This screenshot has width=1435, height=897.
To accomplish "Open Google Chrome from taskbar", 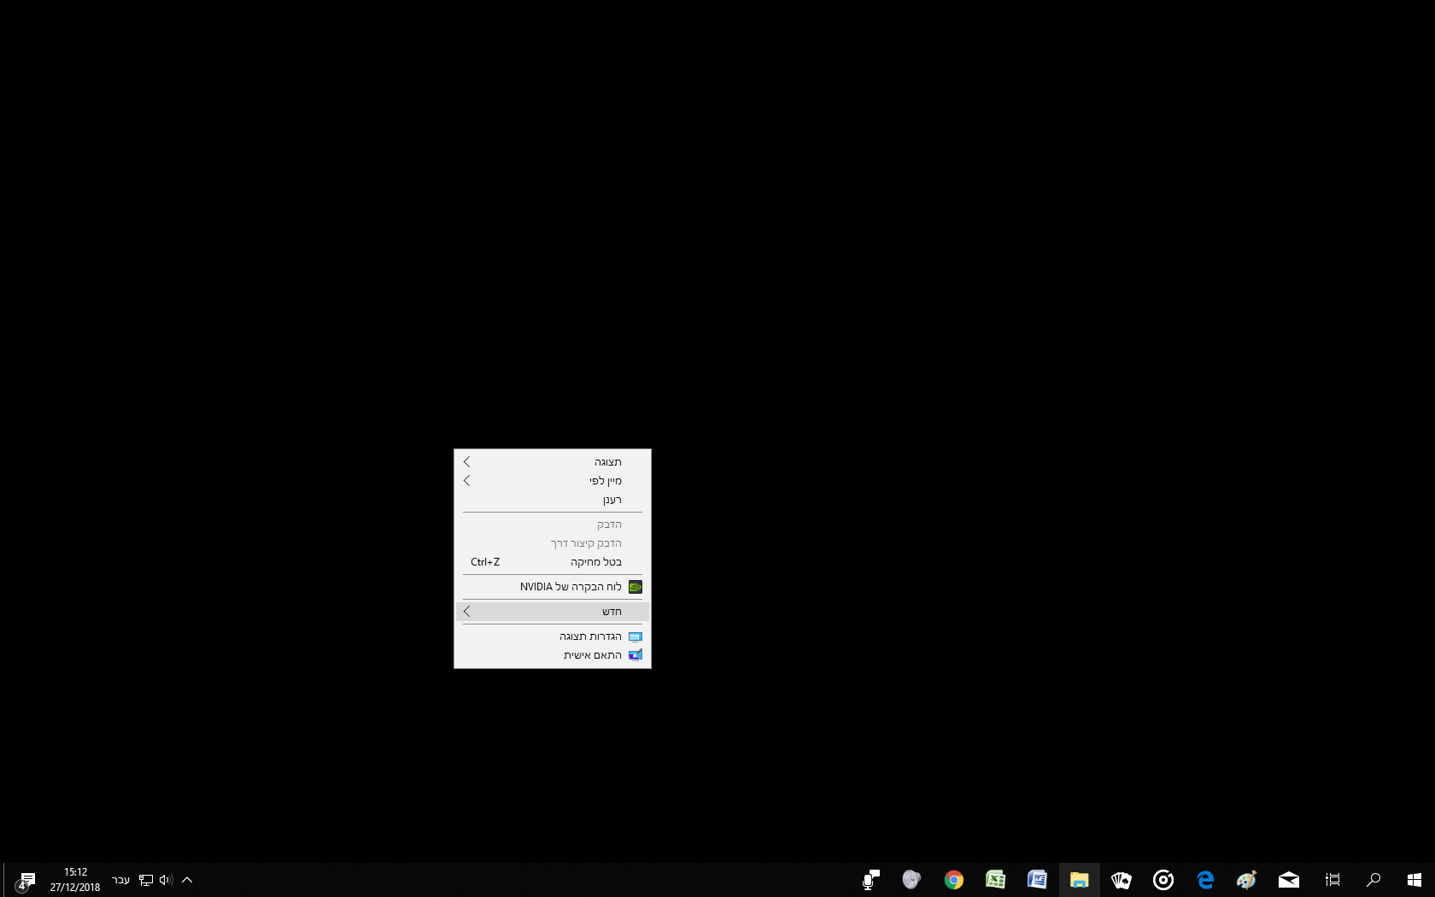I will click(x=954, y=880).
